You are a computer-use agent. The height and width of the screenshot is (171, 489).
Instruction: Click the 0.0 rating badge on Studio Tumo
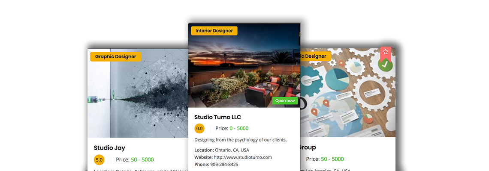click(x=199, y=128)
